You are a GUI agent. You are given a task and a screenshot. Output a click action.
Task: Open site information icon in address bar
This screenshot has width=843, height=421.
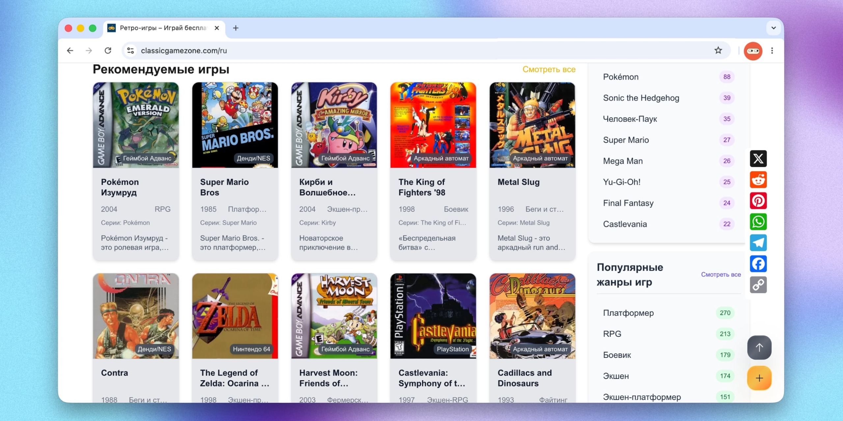click(130, 51)
